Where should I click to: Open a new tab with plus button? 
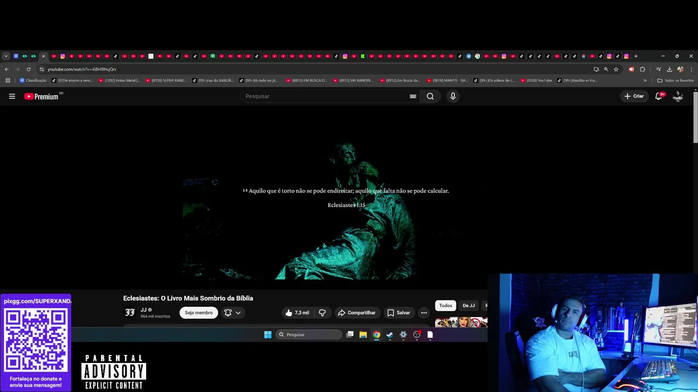635,56
